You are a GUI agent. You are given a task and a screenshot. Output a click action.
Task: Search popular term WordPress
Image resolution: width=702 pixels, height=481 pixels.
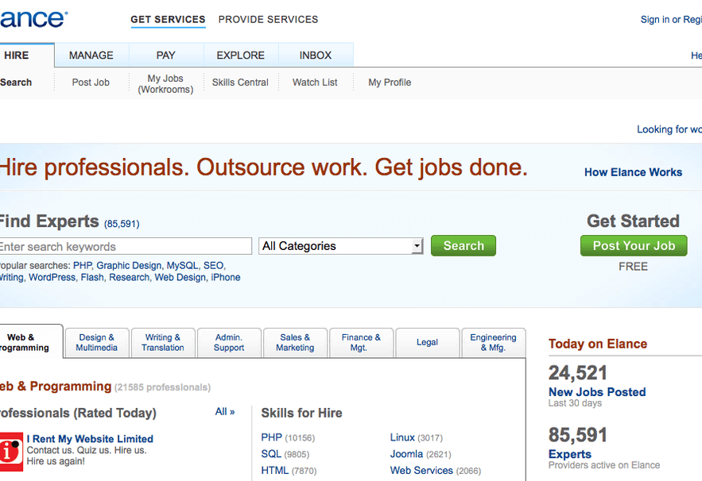52,277
